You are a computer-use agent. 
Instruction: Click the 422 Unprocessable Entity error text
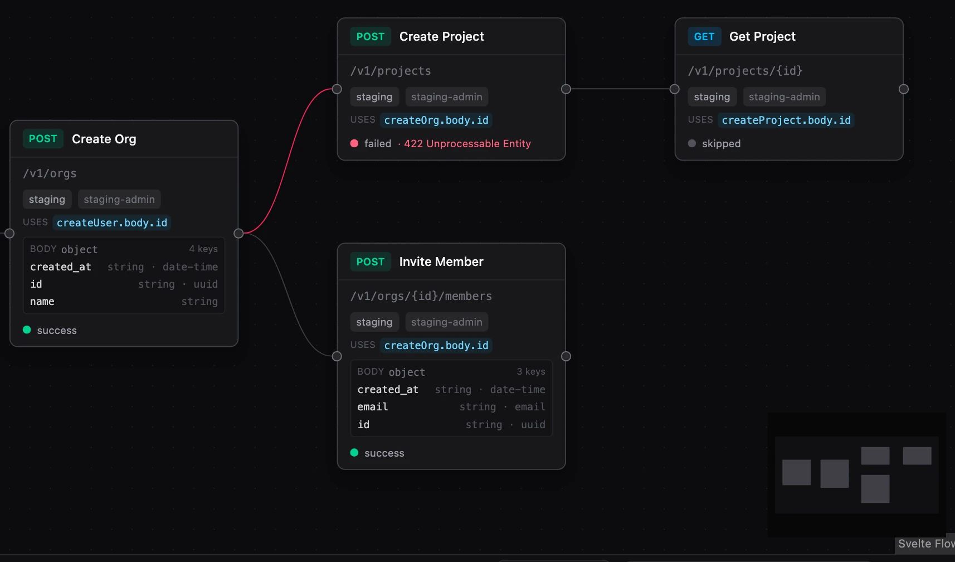coord(467,144)
